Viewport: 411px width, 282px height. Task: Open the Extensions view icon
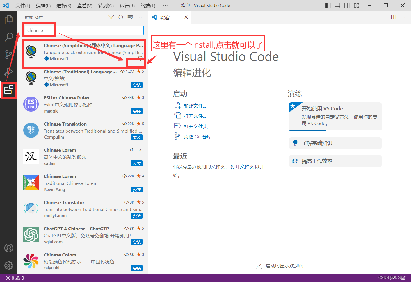click(9, 90)
